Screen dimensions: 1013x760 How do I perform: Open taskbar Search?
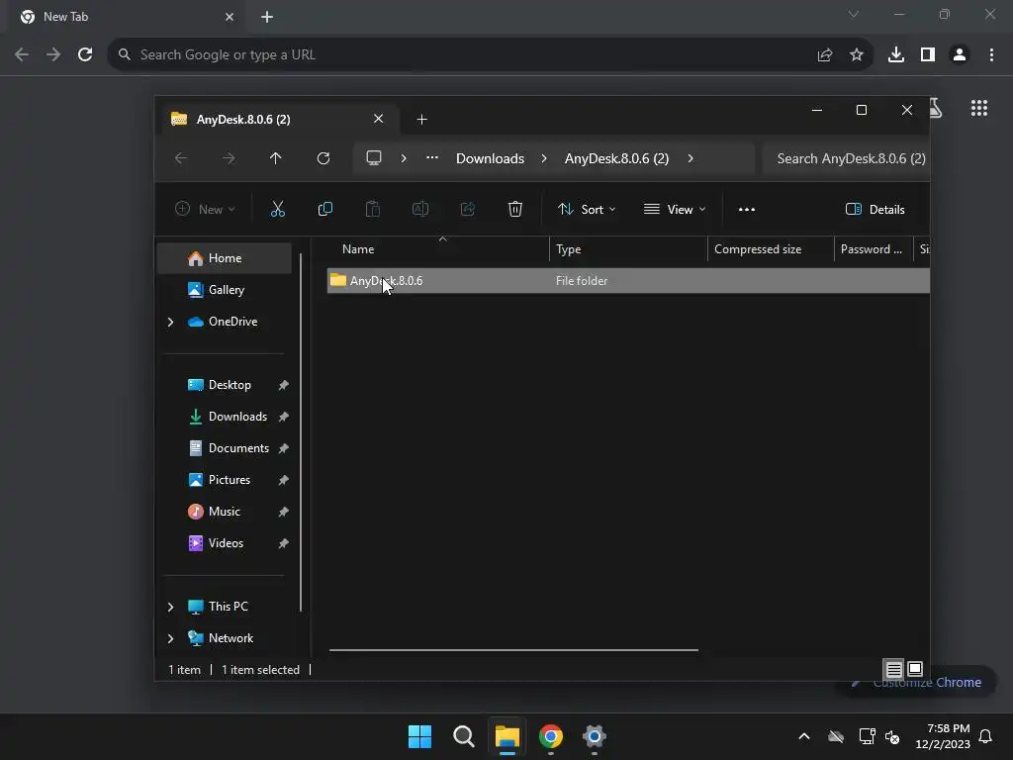coord(464,736)
